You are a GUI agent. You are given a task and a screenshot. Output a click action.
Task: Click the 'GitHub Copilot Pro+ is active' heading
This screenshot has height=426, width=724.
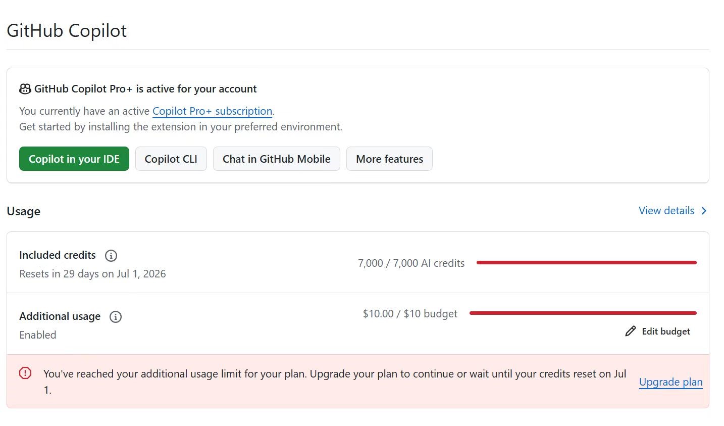pyautogui.click(x=145, y=89)
